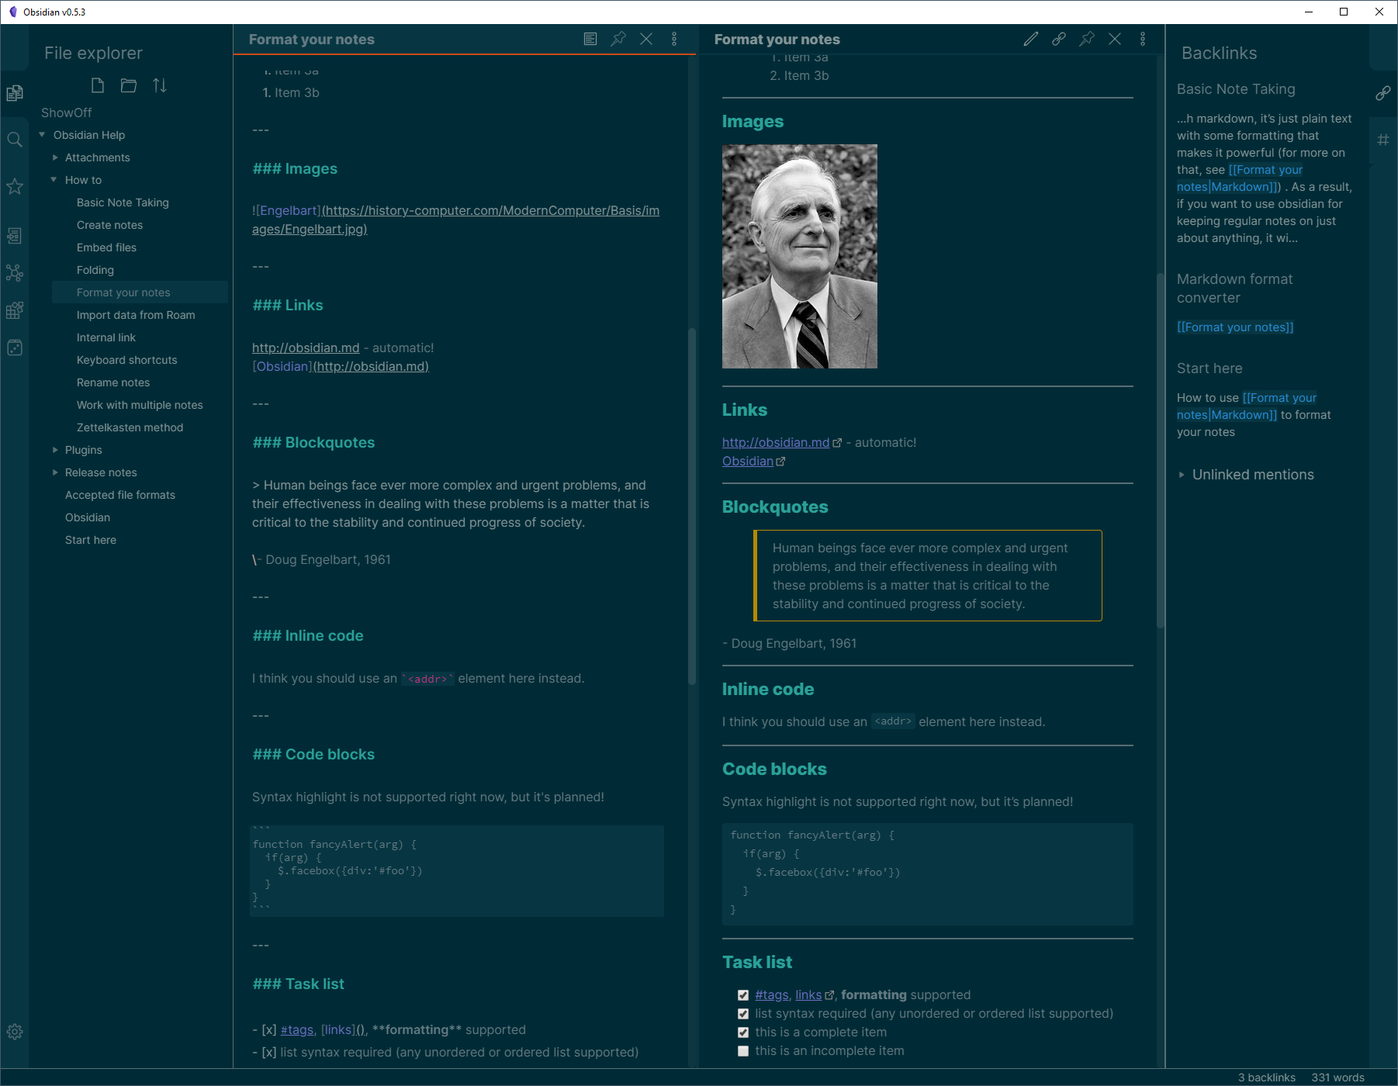Uncheck 'list syntax required' task checkbox
This screenshot has width=1398, height=1086.
pos(743,1014)
